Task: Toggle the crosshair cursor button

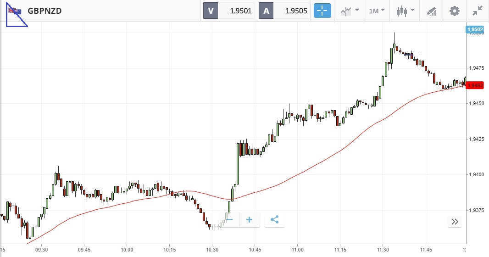Action: point(322,11)
